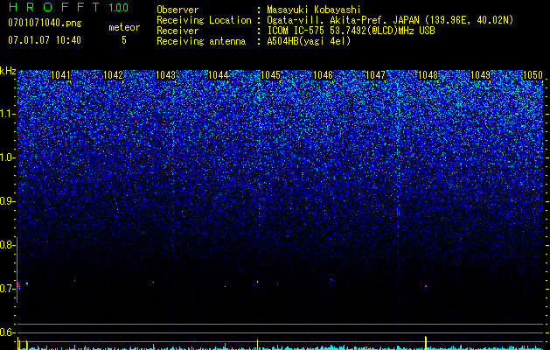The image size is (550, 350).
Task: Click A504HB(yagi 4el) antenna text
Action: pyautogui.click(x=309, y=41)
